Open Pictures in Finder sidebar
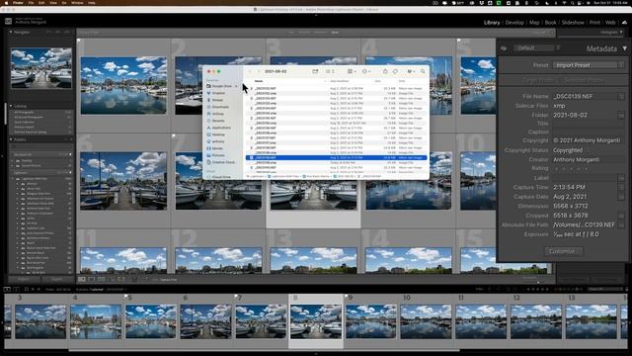The width and height of the screenshot is (632, 356). pyautogui.click(x=215, y=155)
